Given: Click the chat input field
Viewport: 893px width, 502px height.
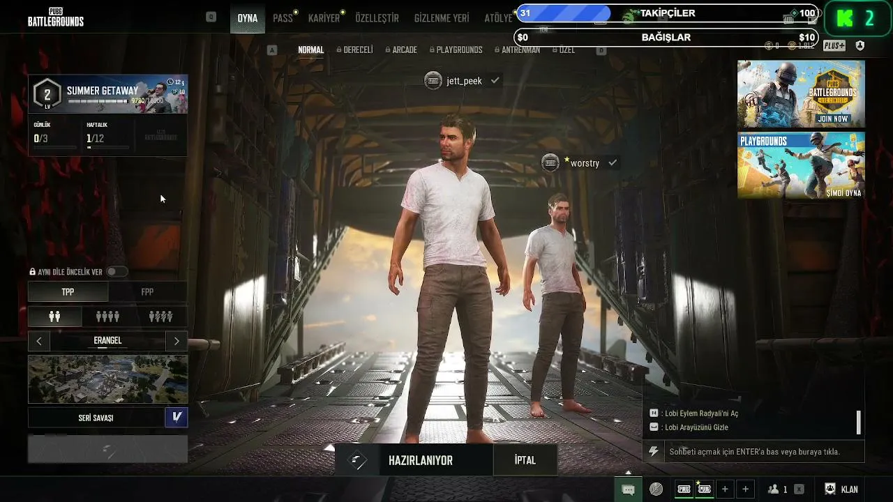Looking at the screenshot, I should point(764,452).
